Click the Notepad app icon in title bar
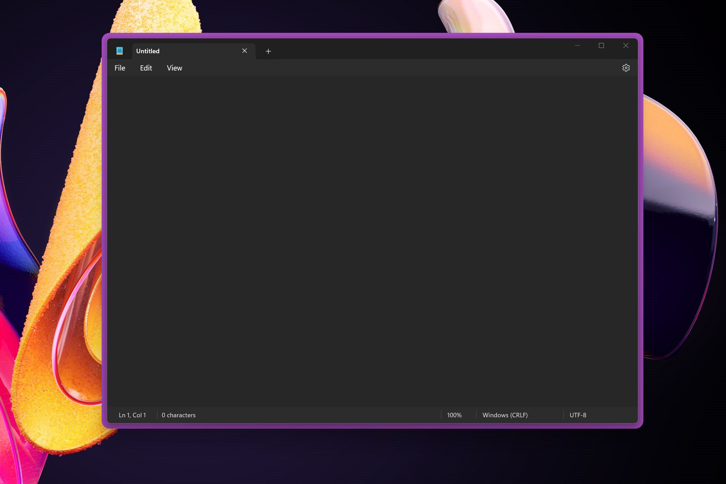The image size is (726, 484). click(x=119, y=51)
